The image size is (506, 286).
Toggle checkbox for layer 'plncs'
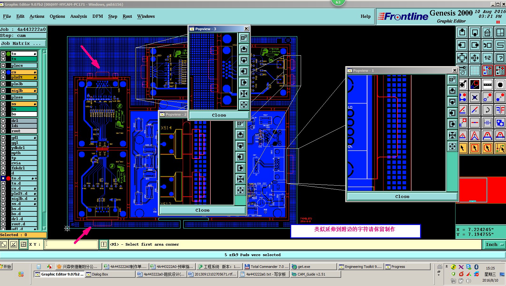(x=3, y=65)
